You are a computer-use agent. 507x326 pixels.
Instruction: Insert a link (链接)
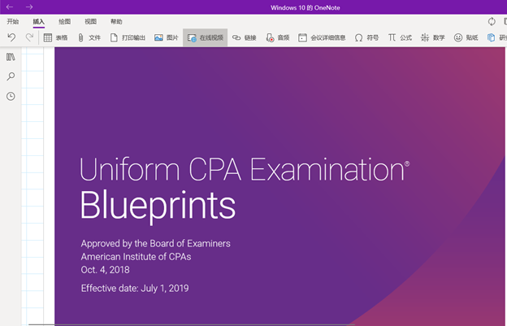click(x=244, y=38)
